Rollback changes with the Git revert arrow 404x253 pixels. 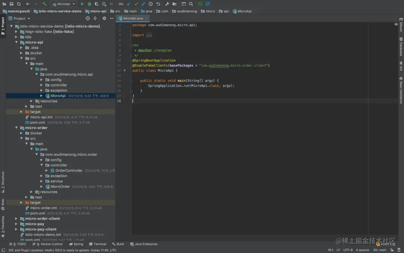click(158, 4)
